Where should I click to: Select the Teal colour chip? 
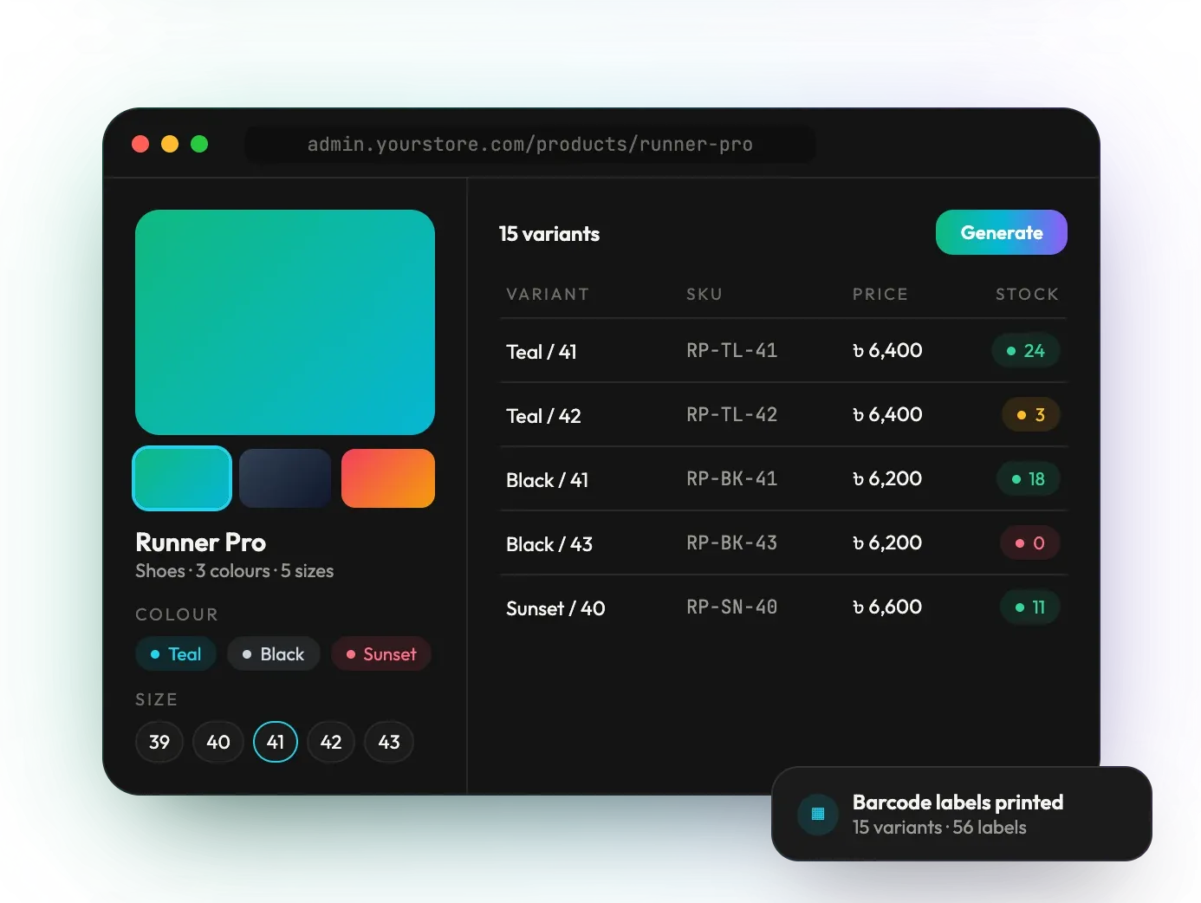(x=176, y=654)
